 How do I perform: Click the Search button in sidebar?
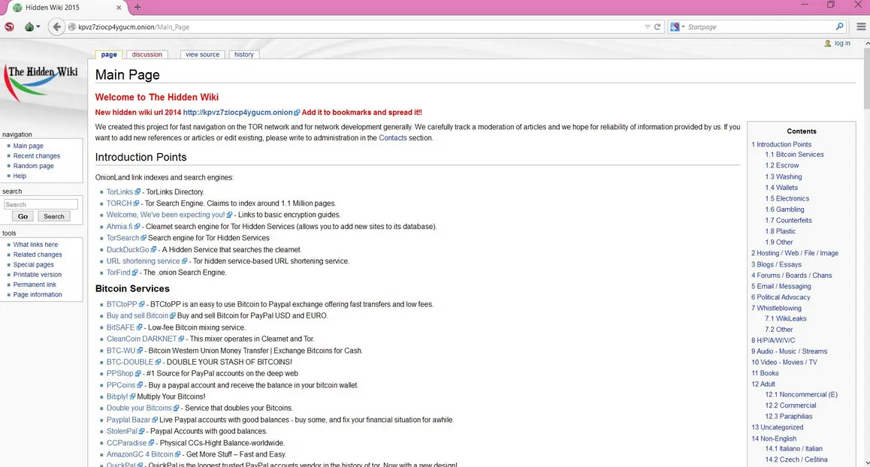tap(54, 216)
